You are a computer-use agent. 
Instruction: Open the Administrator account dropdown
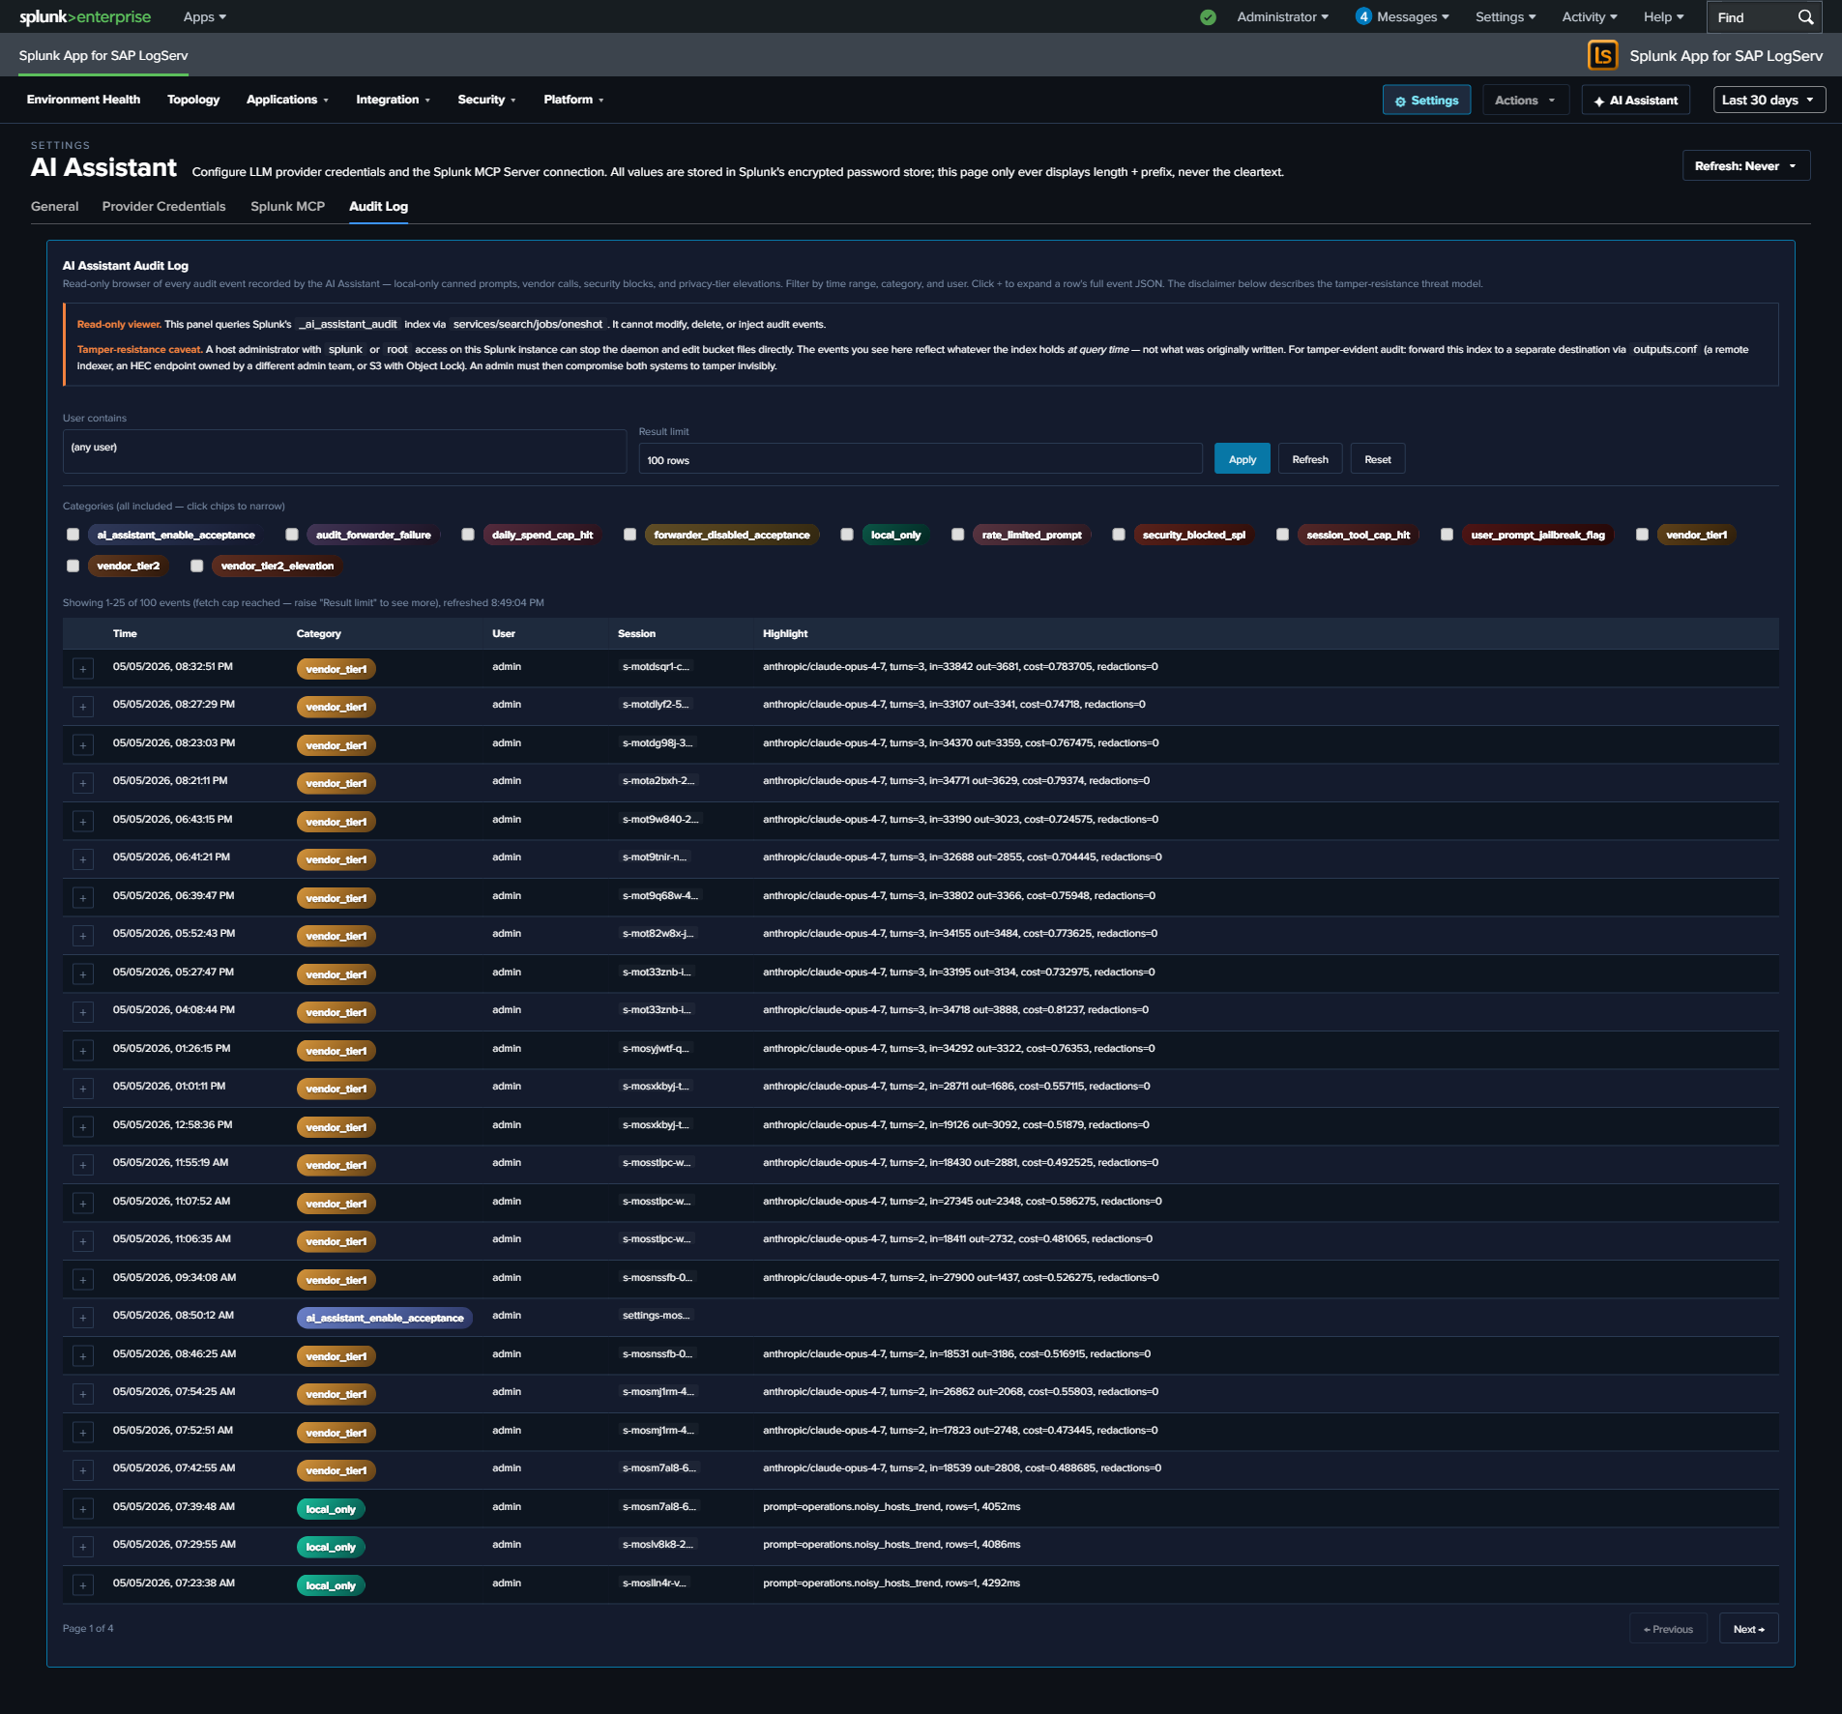point(1282,16)
